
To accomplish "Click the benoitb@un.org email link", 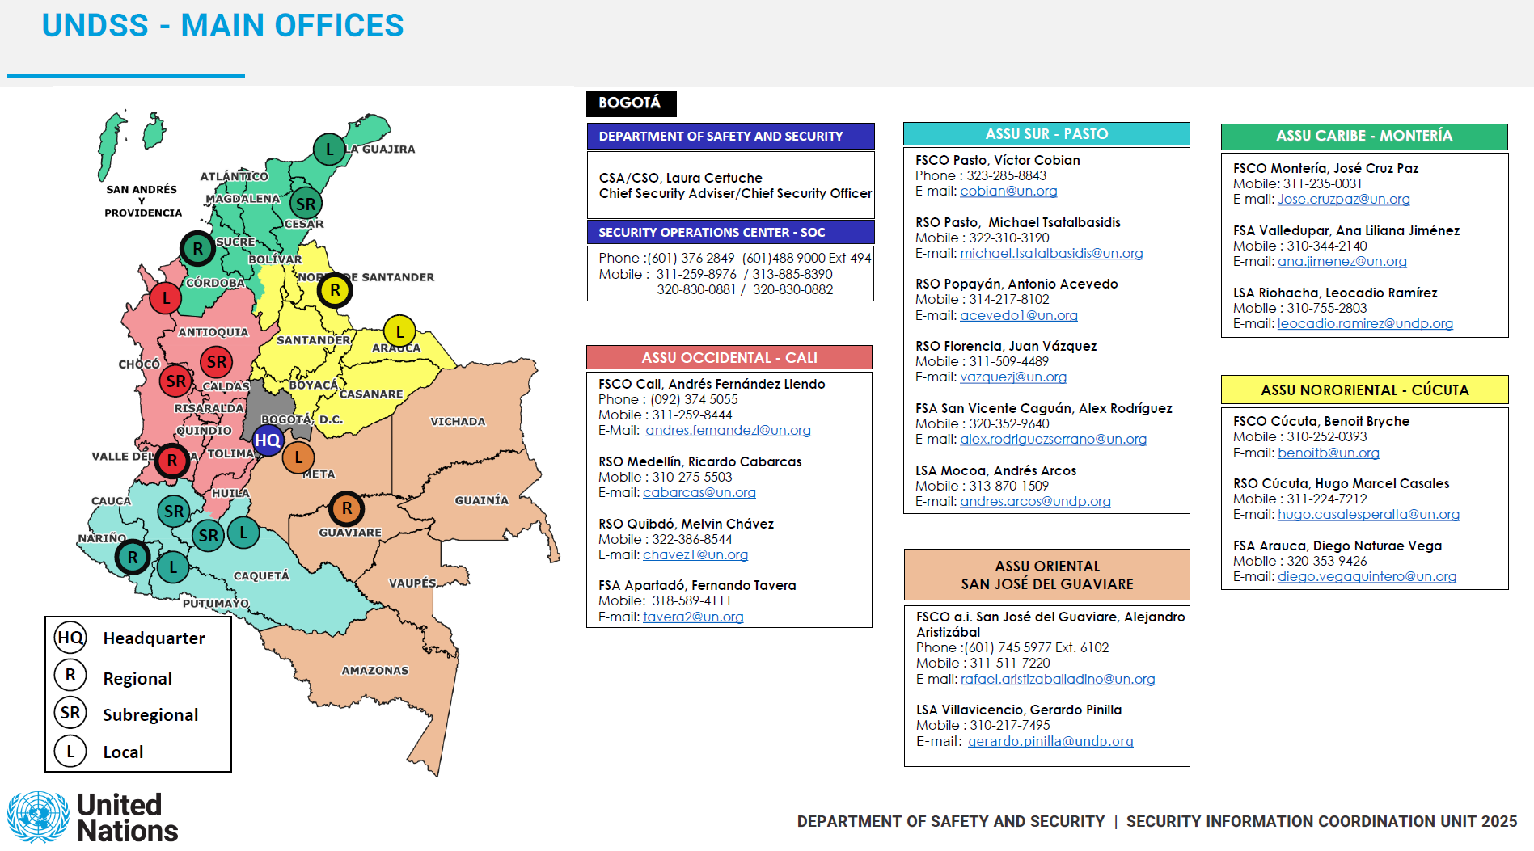I will click(1328, 453).
